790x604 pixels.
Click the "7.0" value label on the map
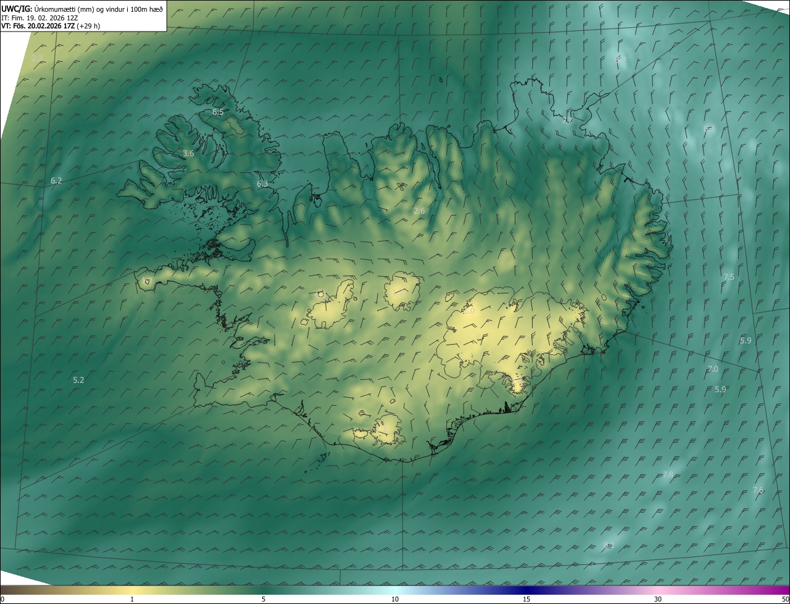click(713, 369)
